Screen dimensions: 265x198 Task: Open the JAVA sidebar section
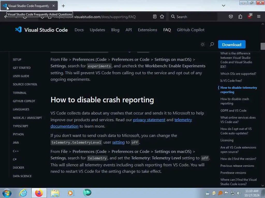pyautogui.click(x=16, y=143)
